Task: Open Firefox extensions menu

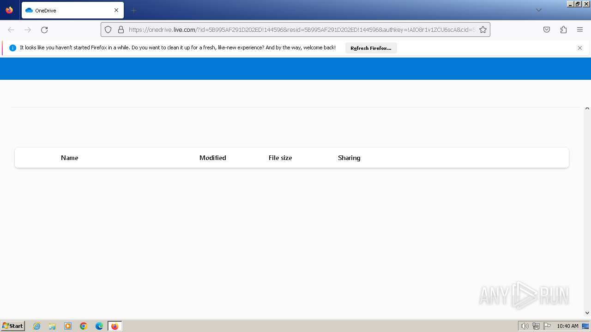Action: 563,30
